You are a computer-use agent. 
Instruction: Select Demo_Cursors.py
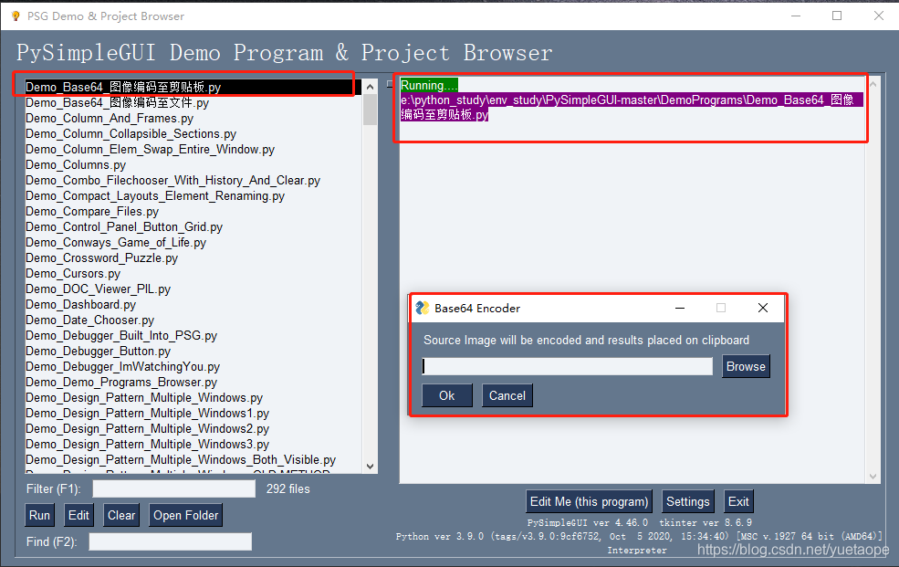tap(193, 274)
